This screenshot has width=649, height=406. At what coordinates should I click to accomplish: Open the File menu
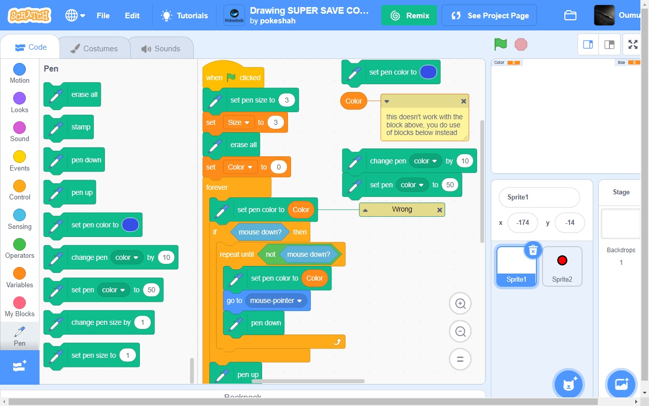click(103, 15)
